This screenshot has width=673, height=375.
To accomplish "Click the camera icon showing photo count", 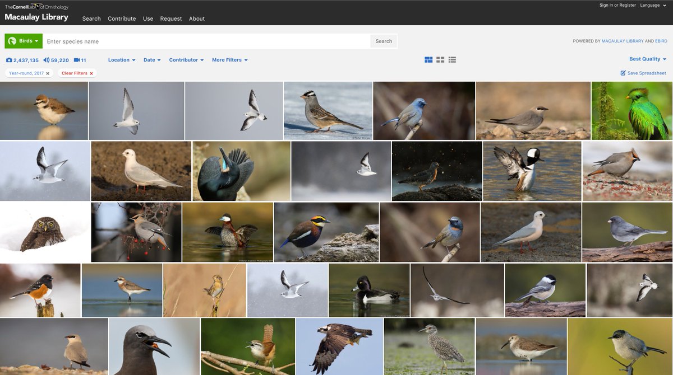I will pos(8,60).
